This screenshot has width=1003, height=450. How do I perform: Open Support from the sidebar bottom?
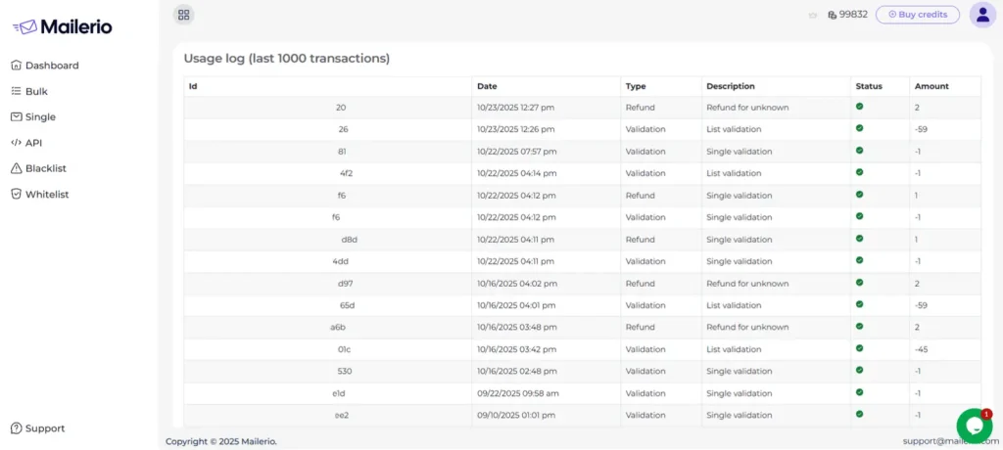(x=38, y=428)
